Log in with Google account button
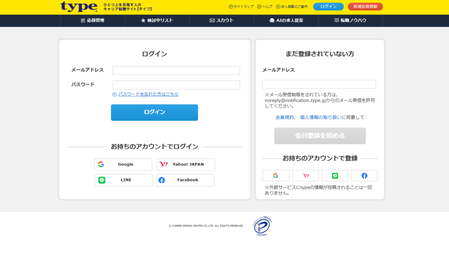 pos(123,164)
